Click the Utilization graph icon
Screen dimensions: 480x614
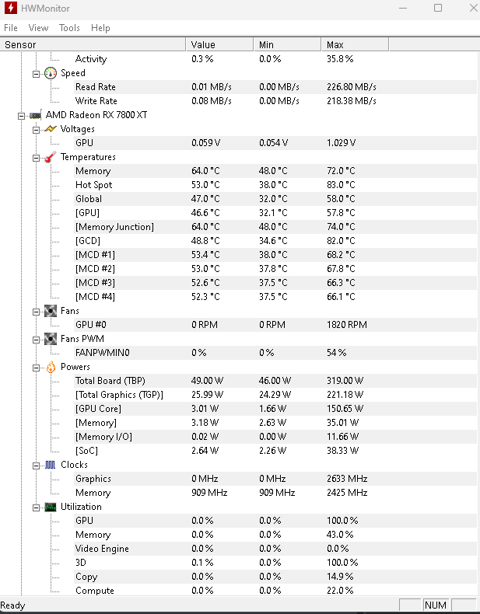pyautogui.click(x=50, y=507)
